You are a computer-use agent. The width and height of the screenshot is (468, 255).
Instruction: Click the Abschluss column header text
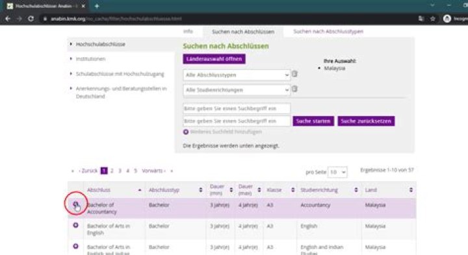[x=99, y=189]
